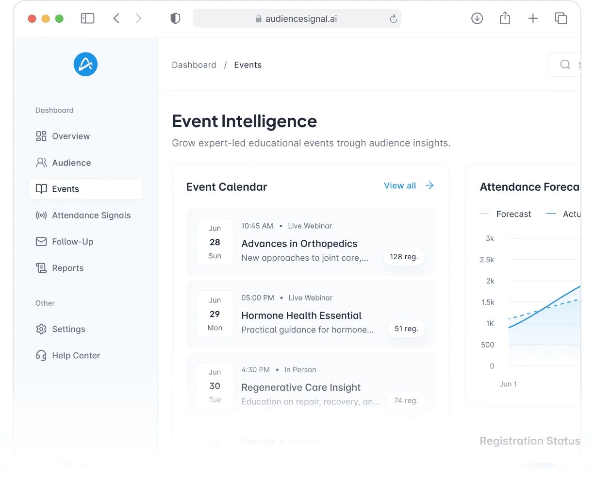The width and height of the screenshot is (595, 498).
Task: Click the Dashboard breadcrumb link
Action: (194, 65)
